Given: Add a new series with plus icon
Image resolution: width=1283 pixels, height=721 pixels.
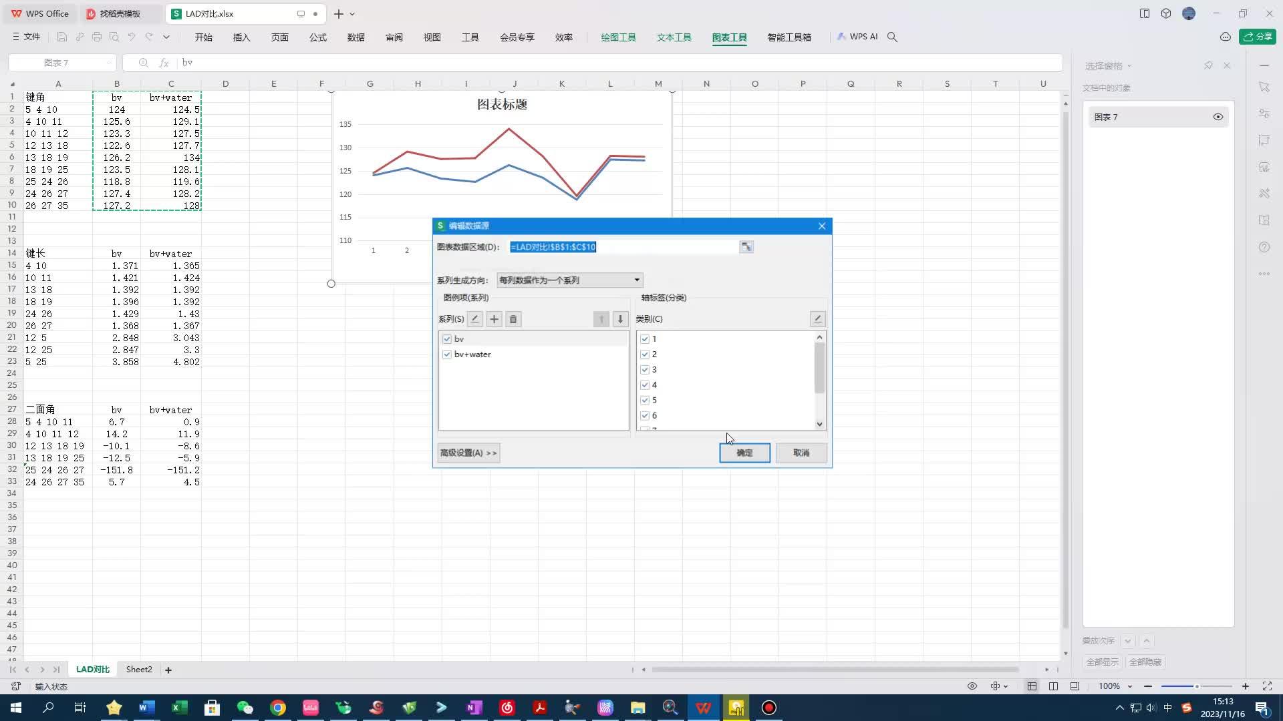Looking at the screenshot, I should [x=494, y=319].
